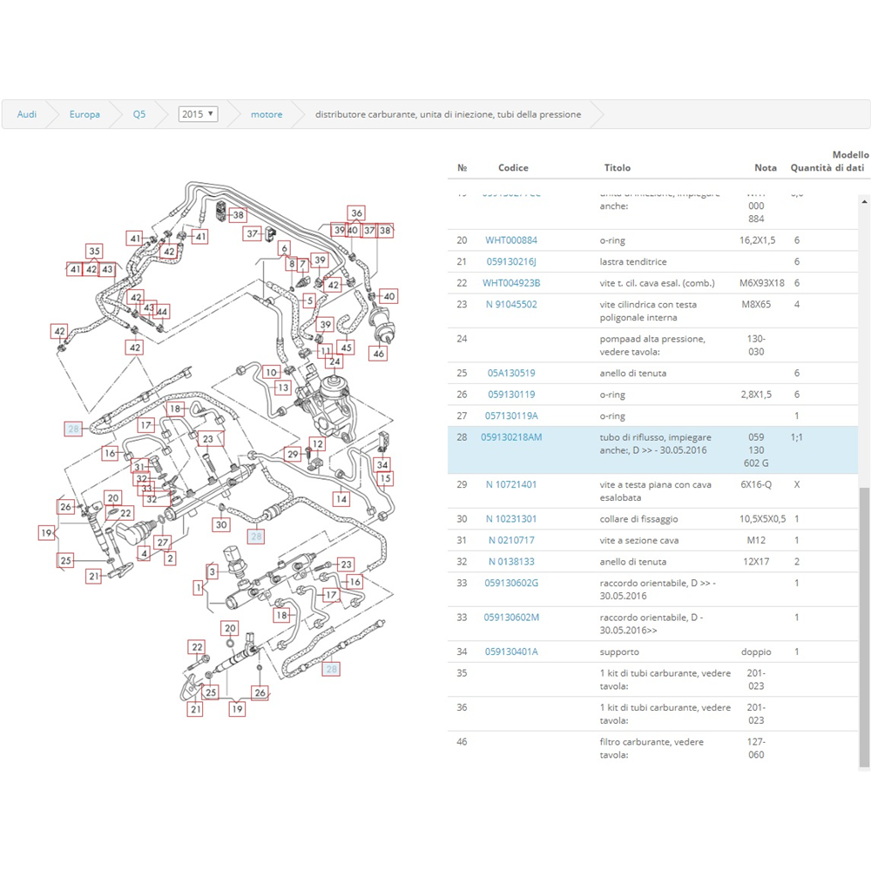Open part code N 0210717
The width and height of the screenshot is (871, 871).
click(x=511, y=540)
